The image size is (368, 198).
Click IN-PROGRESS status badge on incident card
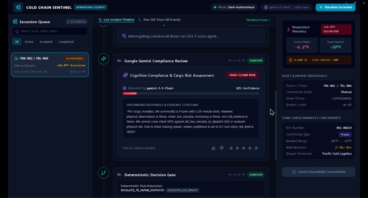(74, 58)
